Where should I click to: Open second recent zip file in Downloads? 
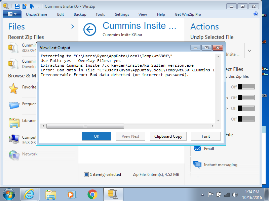point(13,64)
